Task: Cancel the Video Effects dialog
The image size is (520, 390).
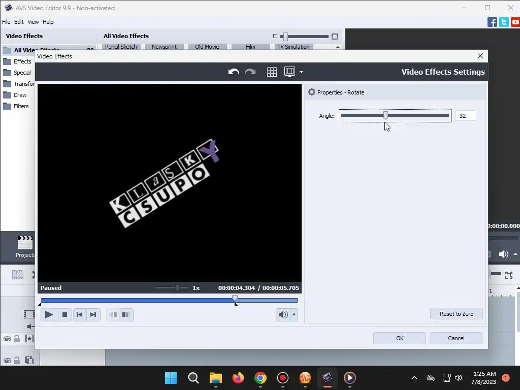Action: coord(456,338)
